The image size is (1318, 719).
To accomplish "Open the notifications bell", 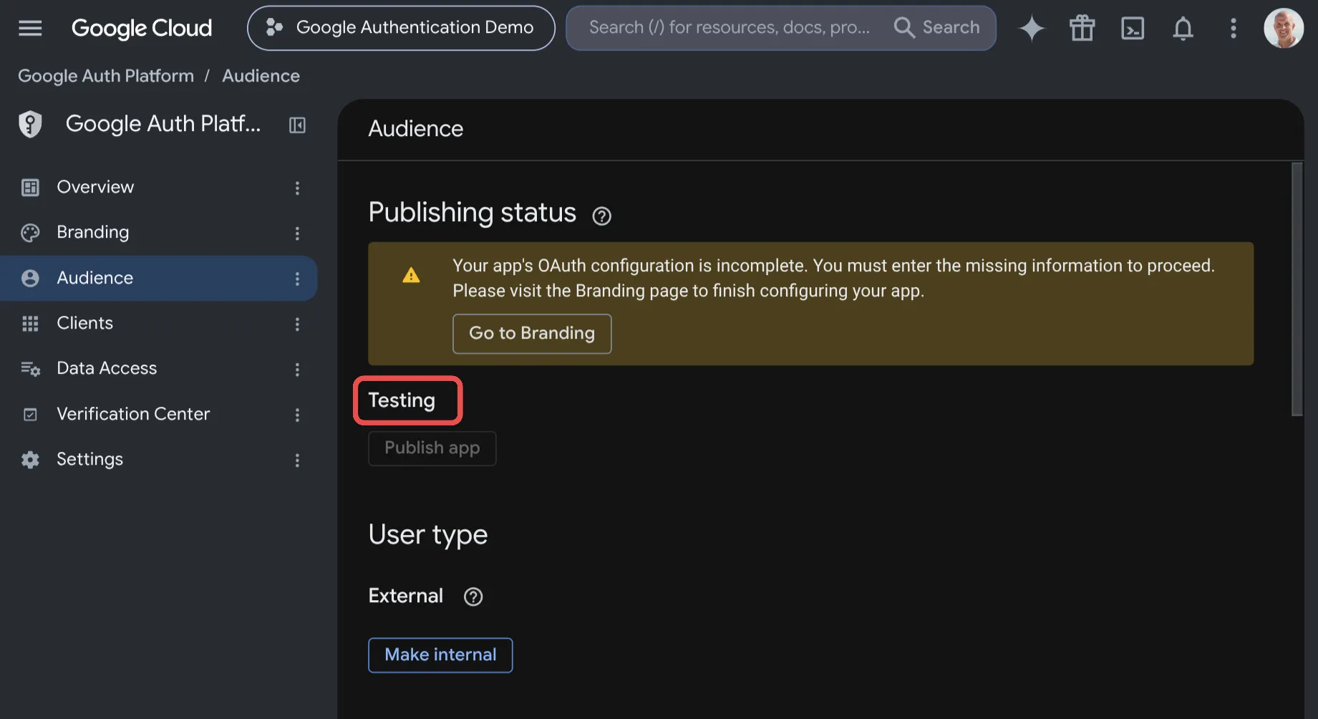I will tap(1183, 28).
